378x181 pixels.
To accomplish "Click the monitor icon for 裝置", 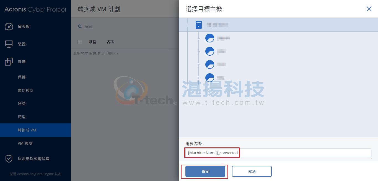I will [9, 44].
